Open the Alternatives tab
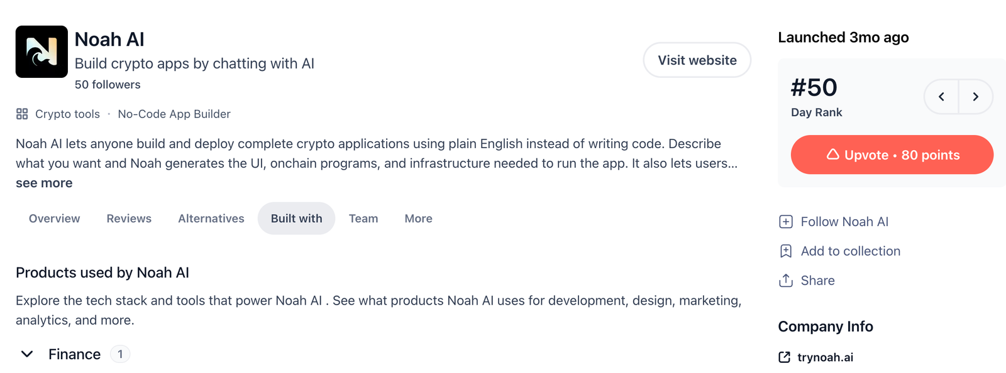The height and width of the screenshot is (373, 1006). (x=211, y=219)
